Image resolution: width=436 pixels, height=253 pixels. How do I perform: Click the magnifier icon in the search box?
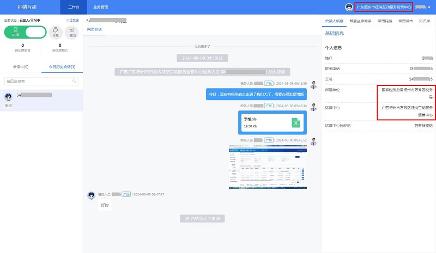[x=75, y=81]
